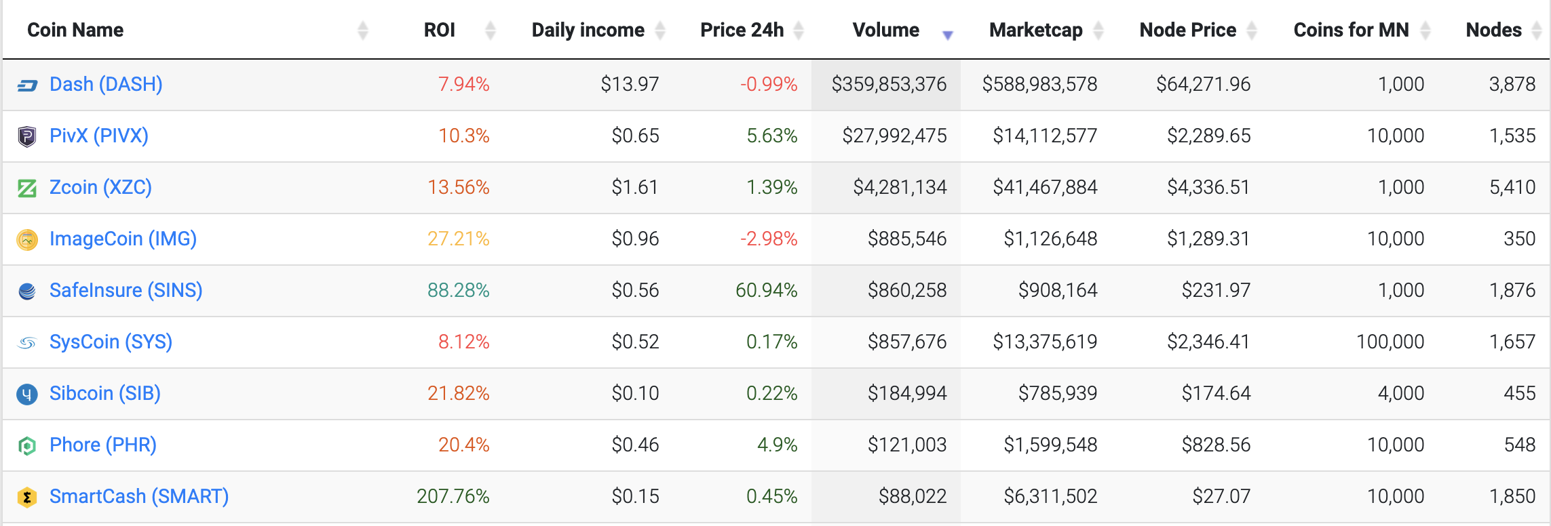Screen dimensions: 1551x526
Task: Click the Dash coin logo icon
Action: 27,85
